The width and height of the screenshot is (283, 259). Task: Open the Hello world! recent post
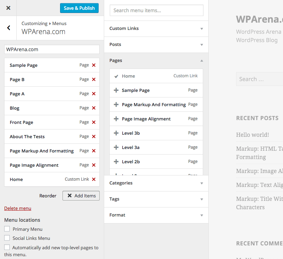(x=252, y=135)
